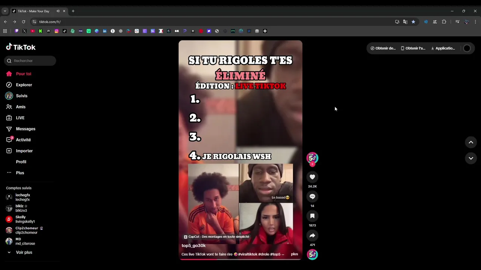Click the #drole hashtag

point(264,254)
